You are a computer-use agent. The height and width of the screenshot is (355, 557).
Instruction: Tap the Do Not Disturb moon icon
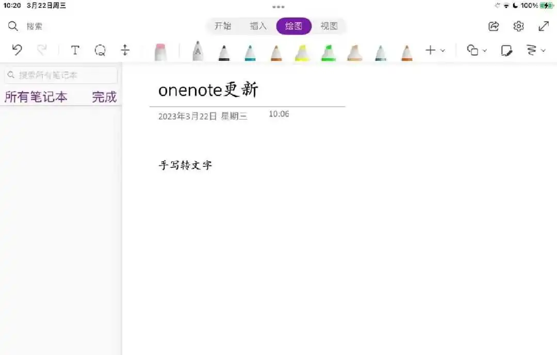515,6
